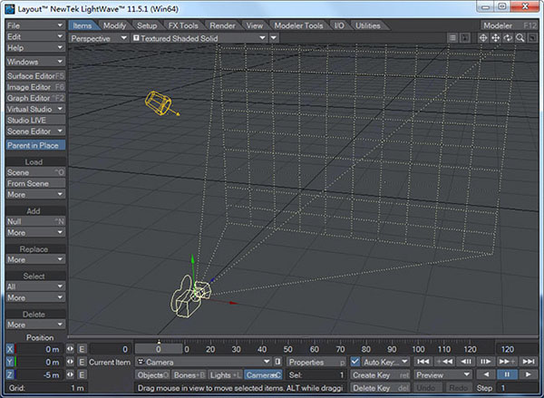Click the Create Key button

[x=380, y=375]
